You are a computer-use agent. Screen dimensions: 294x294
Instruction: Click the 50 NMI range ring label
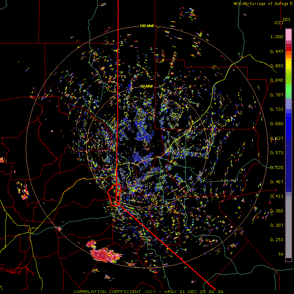click(147, 86)
